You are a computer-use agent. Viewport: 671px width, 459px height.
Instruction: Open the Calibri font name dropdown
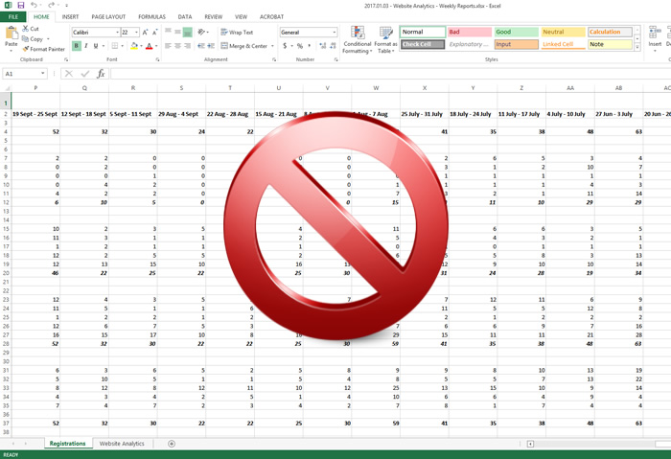(117, 32)
